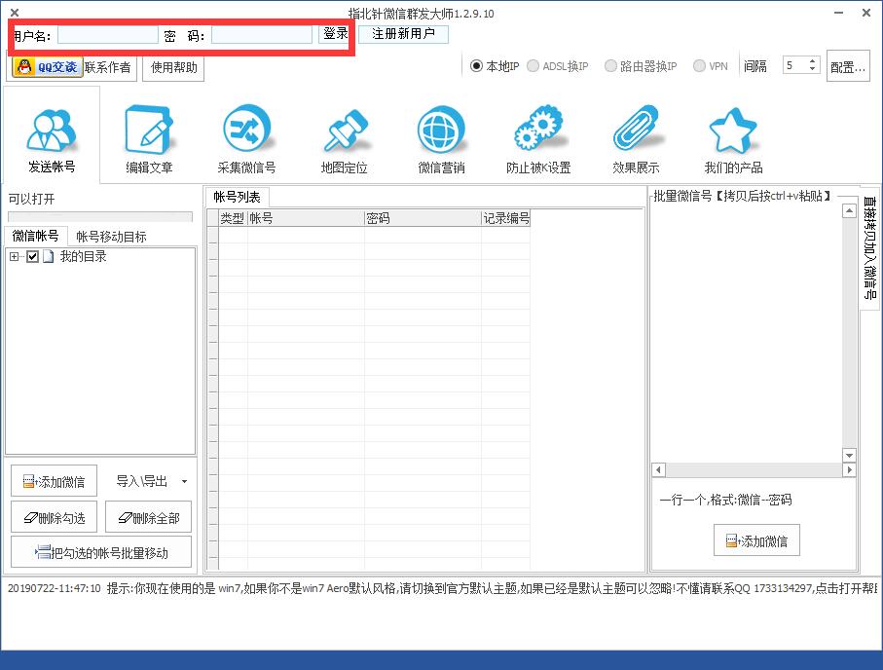
Task: Open the 直接拷贝加入微信号 side tab
Action: [x=870, y=247]
